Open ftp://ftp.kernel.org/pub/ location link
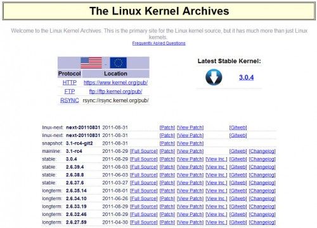The width and height of the screenshot is (317, 228). tap(115, 92)
